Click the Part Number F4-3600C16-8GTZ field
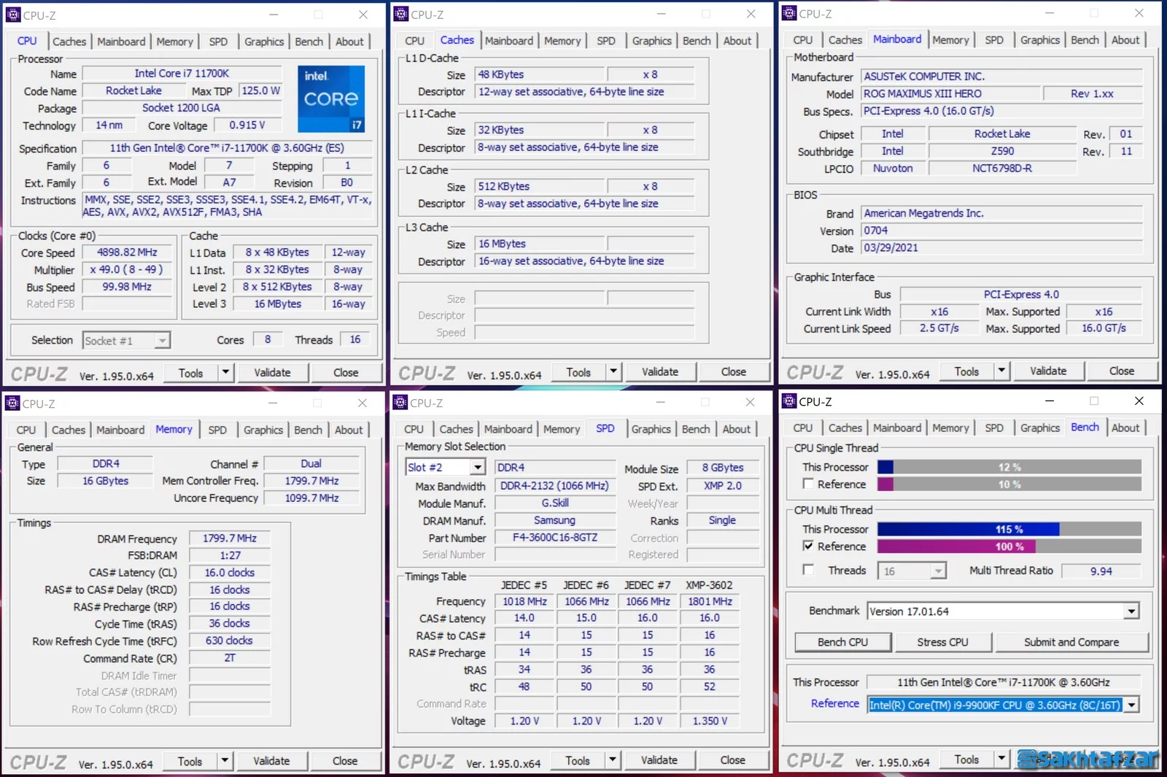Viewport: 1167px width, 777px height. coord(555,538)
